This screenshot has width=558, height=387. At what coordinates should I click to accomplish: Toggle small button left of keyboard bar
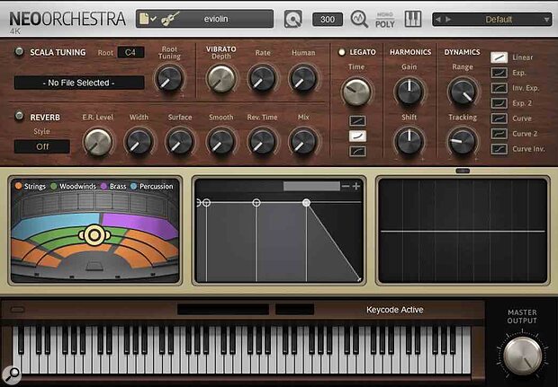click(17, 310)
